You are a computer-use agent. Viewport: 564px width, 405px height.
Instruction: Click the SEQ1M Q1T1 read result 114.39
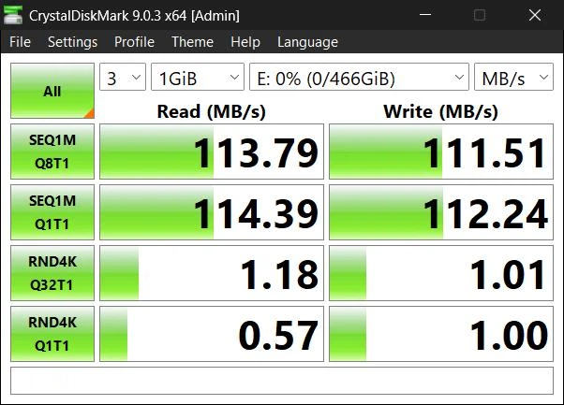[212, 212]
